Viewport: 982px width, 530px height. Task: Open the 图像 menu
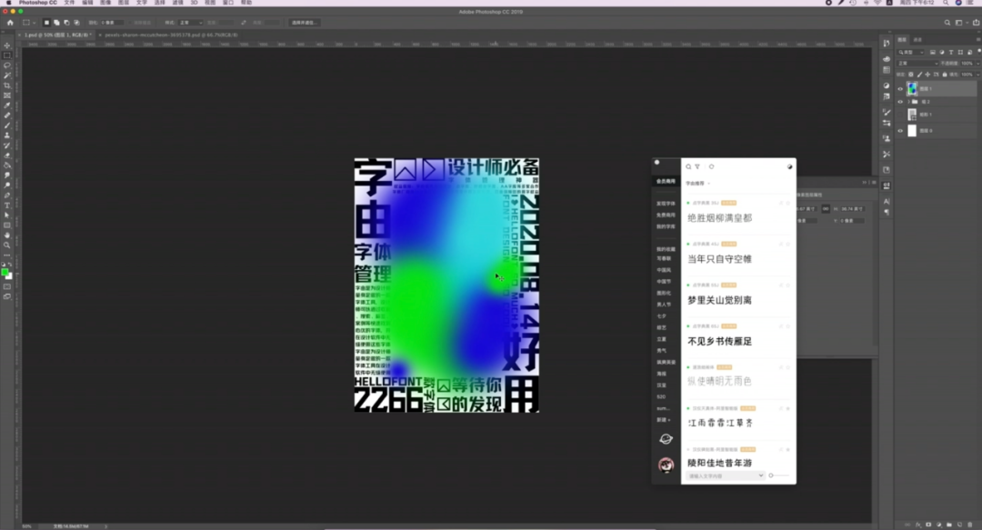tap(105, 3)
